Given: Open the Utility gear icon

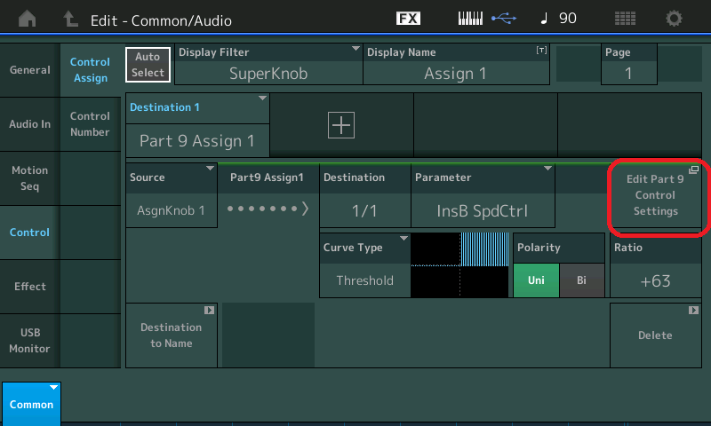Looking at the screenshot, I should coord(675,18).
